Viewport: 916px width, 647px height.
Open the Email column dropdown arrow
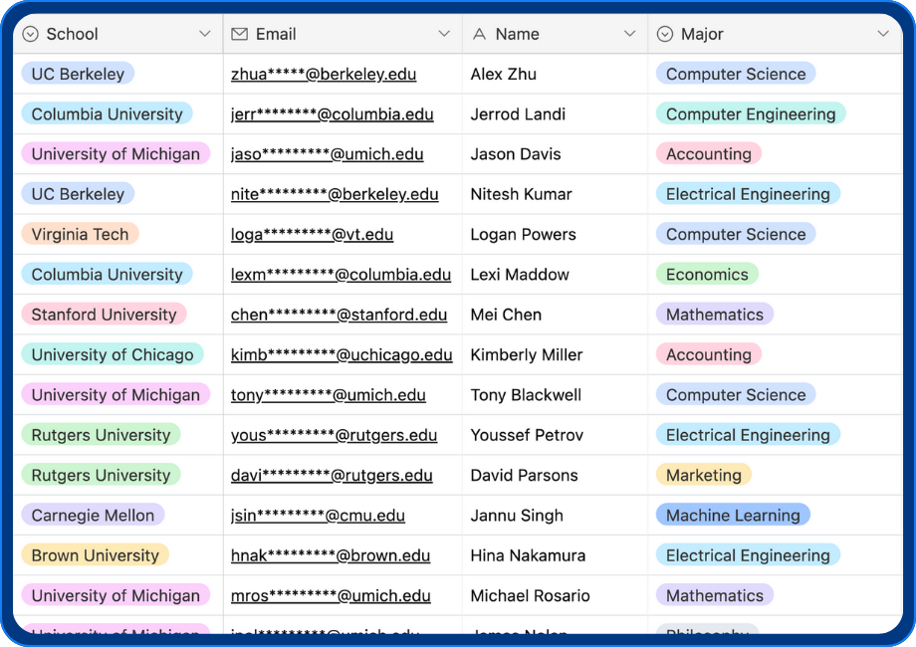click(444, 34)
